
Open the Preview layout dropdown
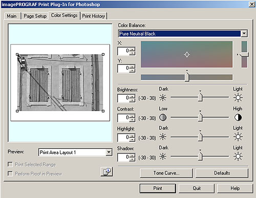coord(109,152)
